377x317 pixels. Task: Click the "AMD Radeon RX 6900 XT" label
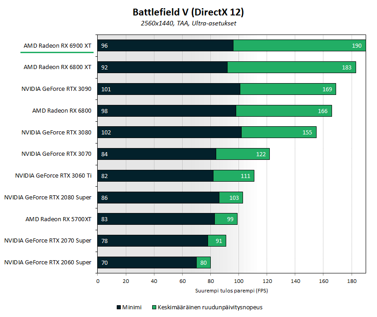coord(58,46)
